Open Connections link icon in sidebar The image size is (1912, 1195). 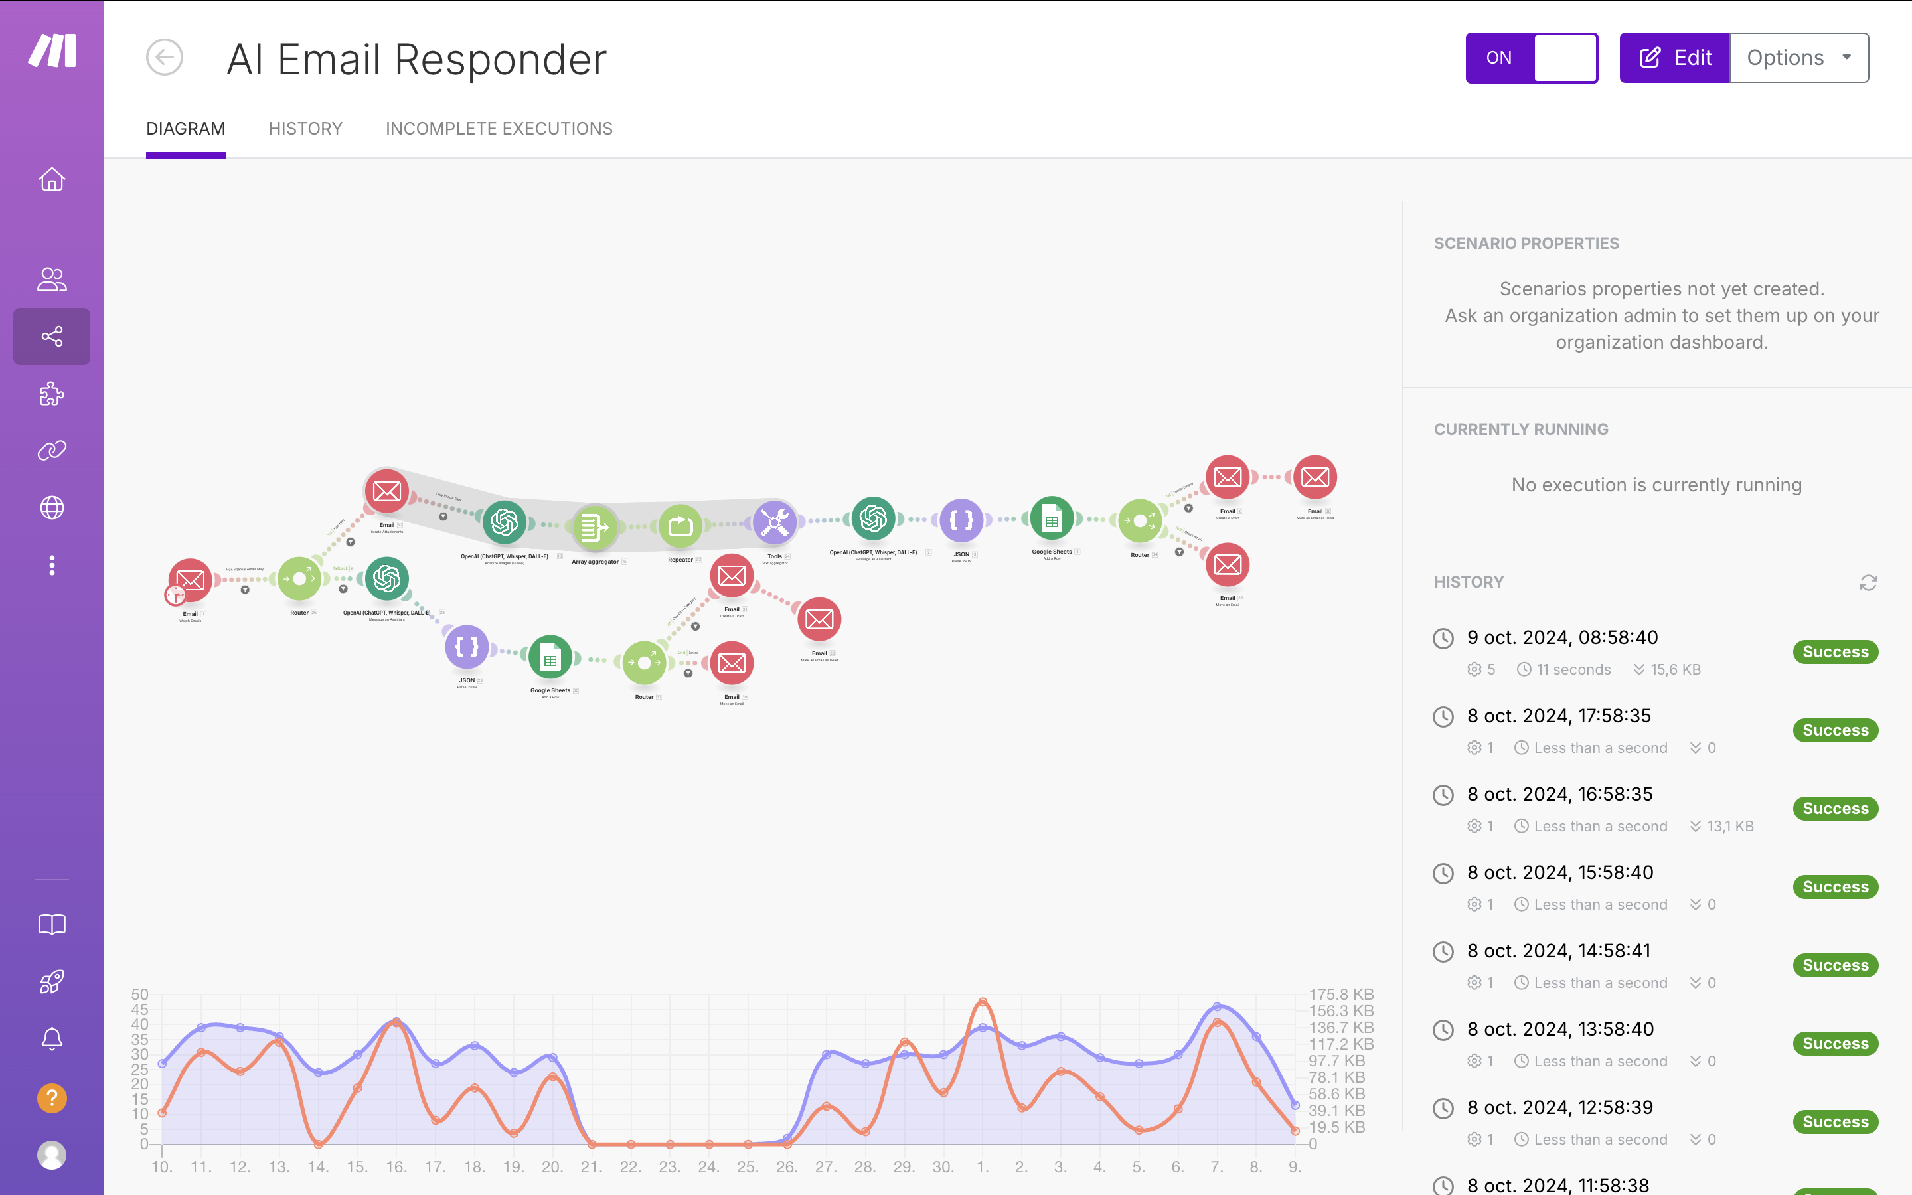pyautogui.click(x=52, y=451)
